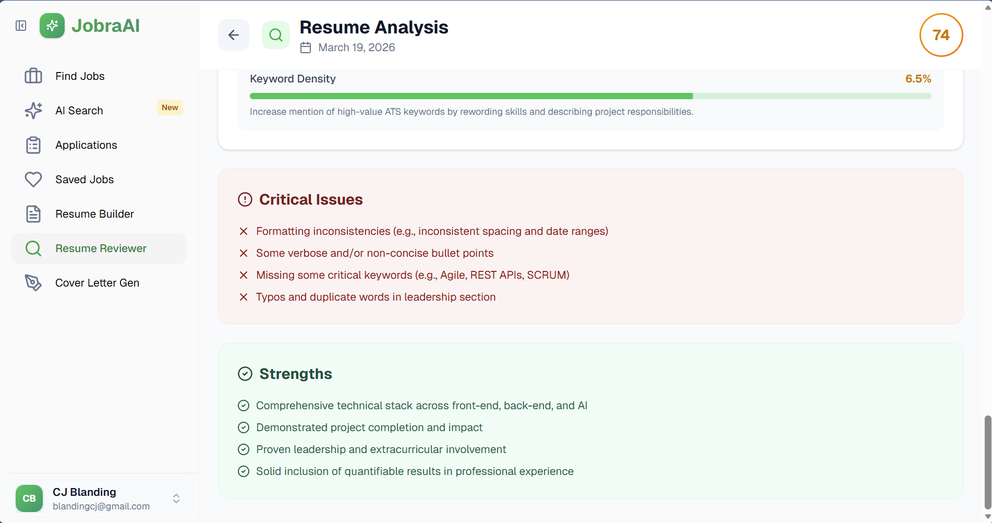The image size is (992, 523).
Task: Click the New badge next to AI Search
Action: 170,108
